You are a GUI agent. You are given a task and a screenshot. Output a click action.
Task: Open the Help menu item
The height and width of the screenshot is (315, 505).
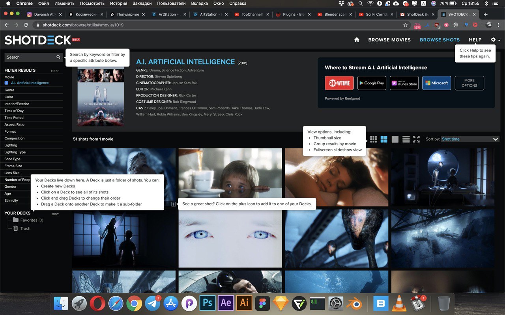475,40
